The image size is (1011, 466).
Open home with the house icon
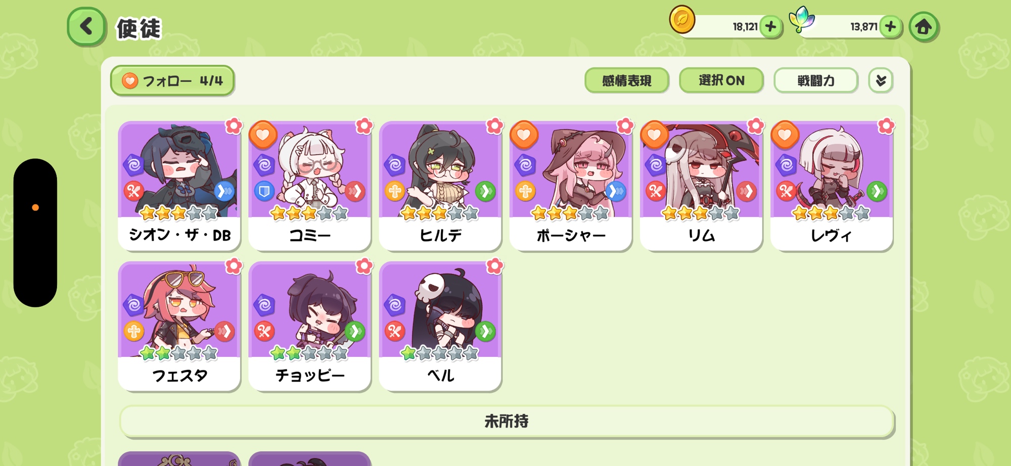click(x=924, y=26)
